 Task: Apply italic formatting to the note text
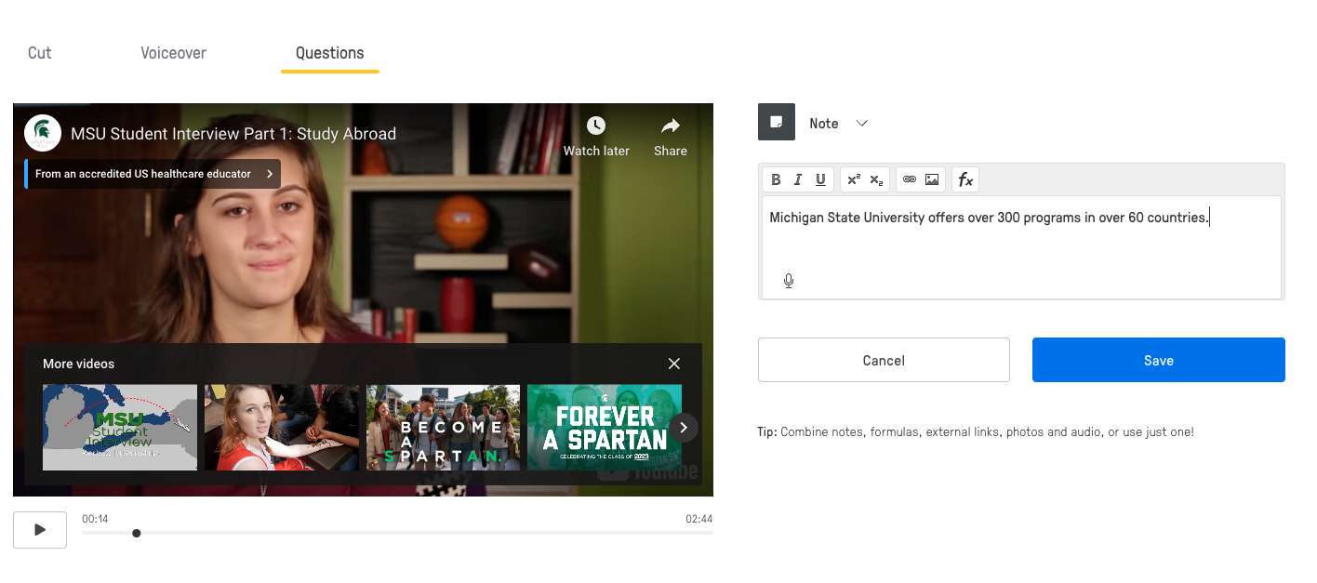pyautogui.click(x=797, y=179)
